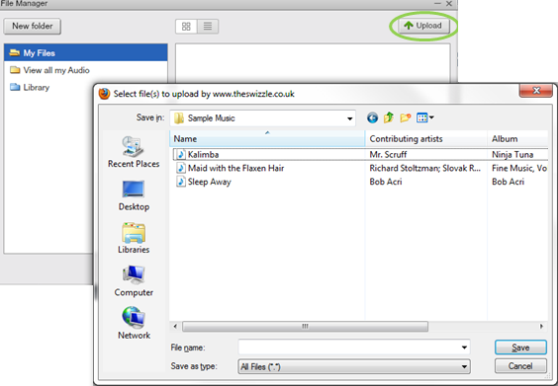558x386 pixels.
Task: Click Ninja Tuna album cell
Action: point(512,154)
